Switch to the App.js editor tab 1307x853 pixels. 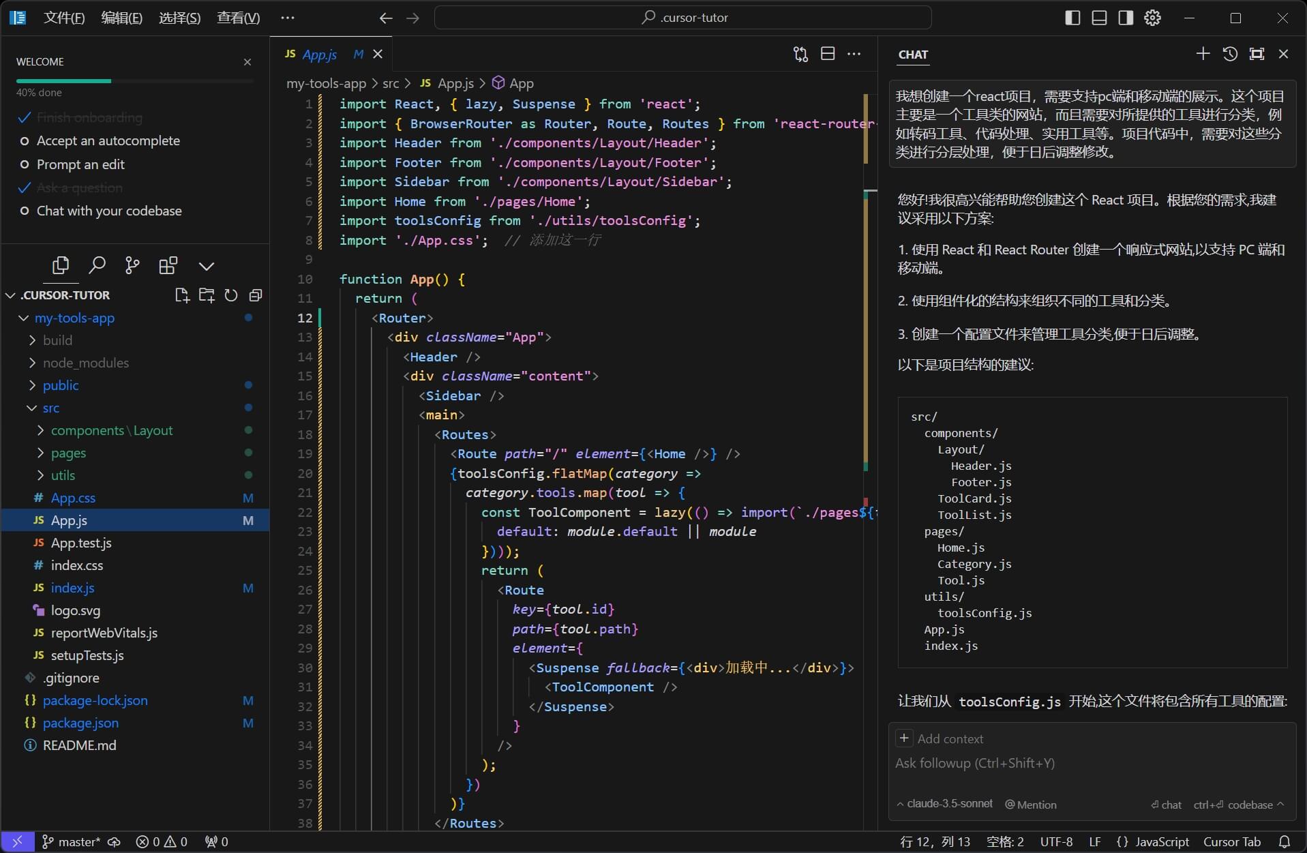point(319,55)
